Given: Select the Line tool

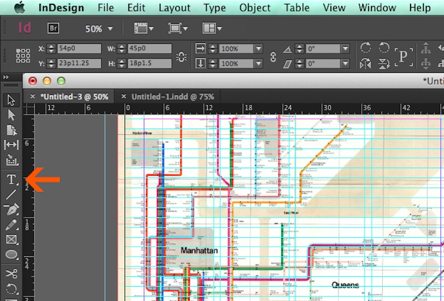Looking at the screenshot, I should tap(11, 194).
